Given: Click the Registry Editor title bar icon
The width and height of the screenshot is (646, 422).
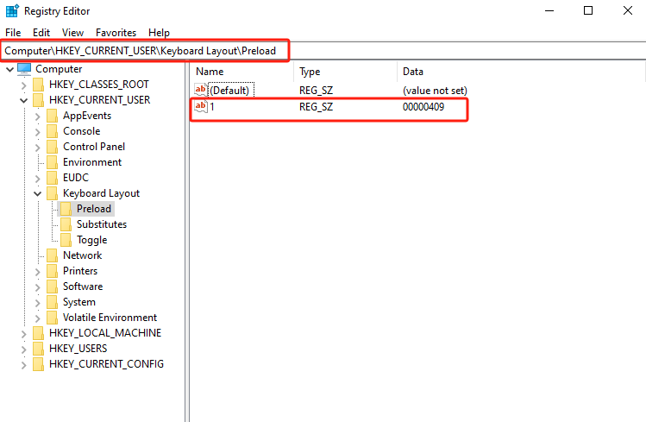Looking at the screenshot, I should click(x=12, y=10).
